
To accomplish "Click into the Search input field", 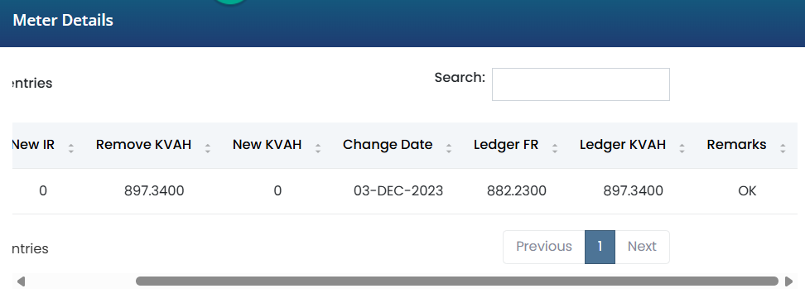I will (581, 84).
